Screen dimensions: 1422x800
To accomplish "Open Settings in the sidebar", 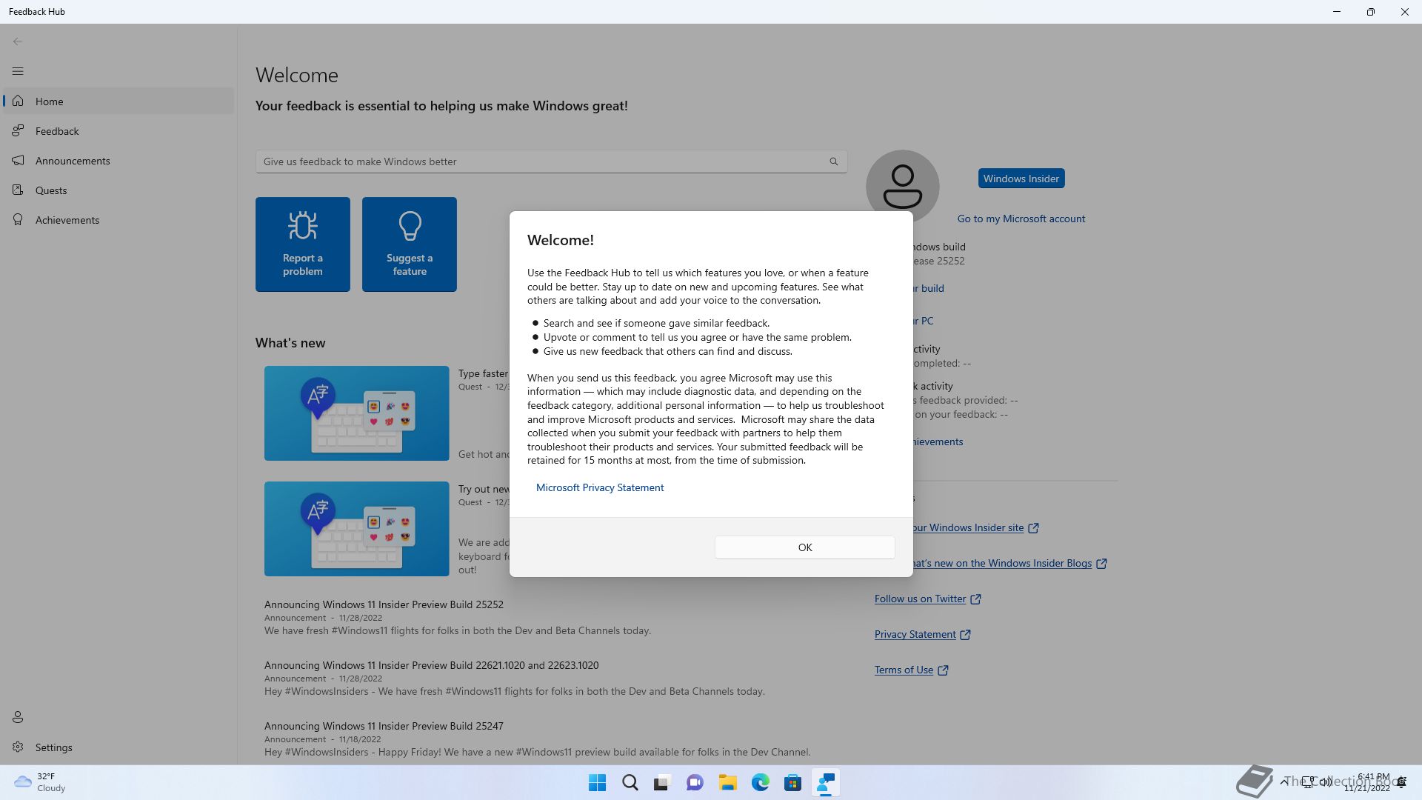I will [x=118, y=747].
